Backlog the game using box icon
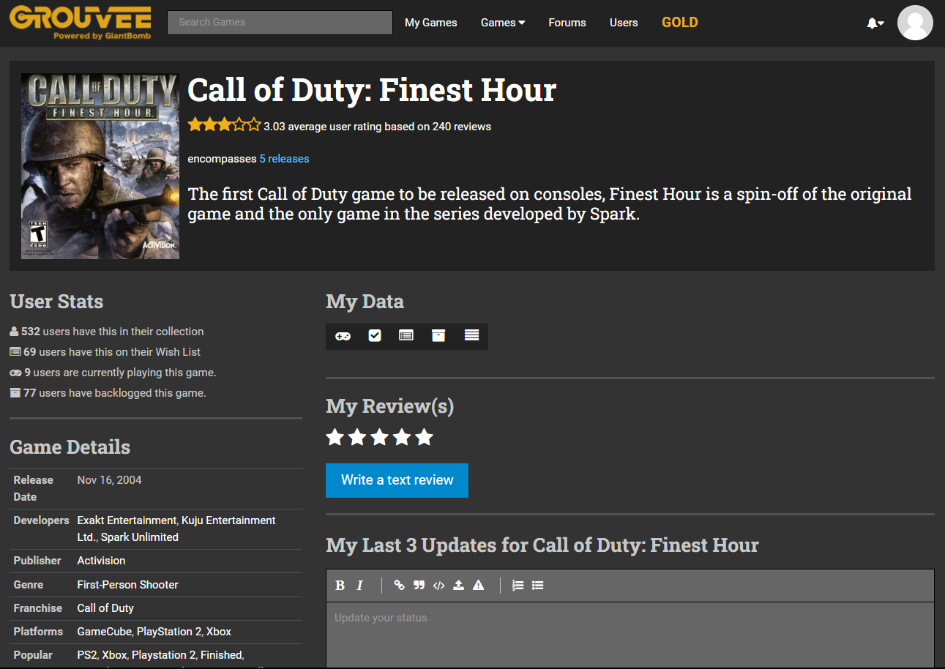The height and width of the screenshot is (669, 945). 438,335
